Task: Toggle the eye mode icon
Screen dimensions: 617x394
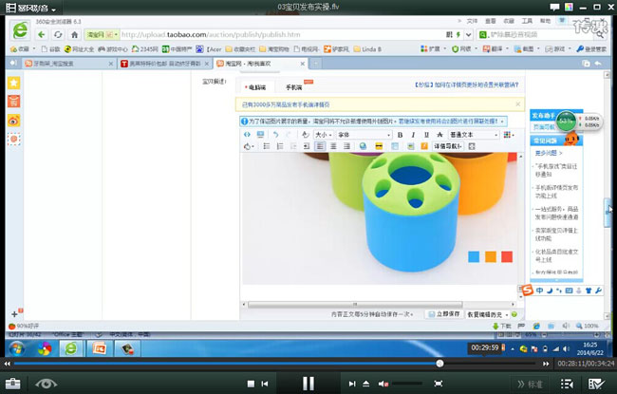Action: tap(47, 384)
